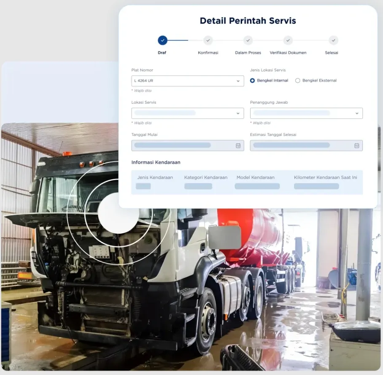Click the Estimasi Tanggal Selesai label
Image resolution: width=383 pixels, height=375 pixels.
click(273, 135)
